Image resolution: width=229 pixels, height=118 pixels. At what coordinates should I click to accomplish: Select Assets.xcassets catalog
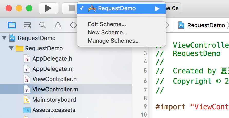54,110
